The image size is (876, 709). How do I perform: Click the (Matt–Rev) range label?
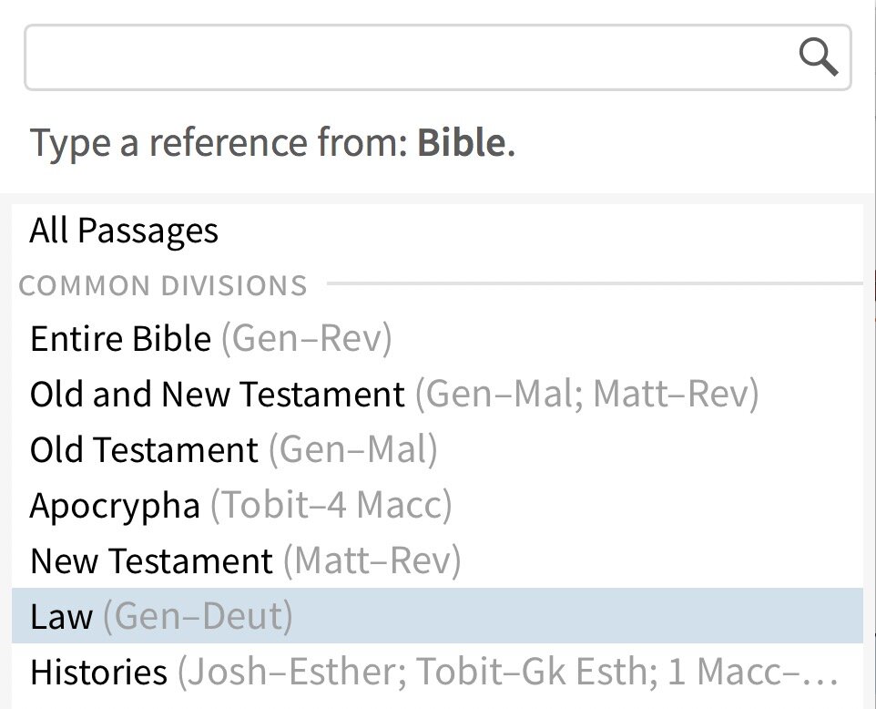[372, 560]
